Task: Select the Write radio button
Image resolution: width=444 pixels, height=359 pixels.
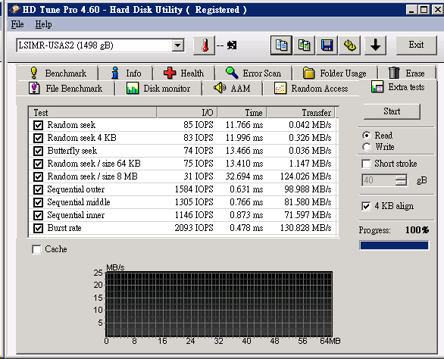Action: tap(367, 147)
